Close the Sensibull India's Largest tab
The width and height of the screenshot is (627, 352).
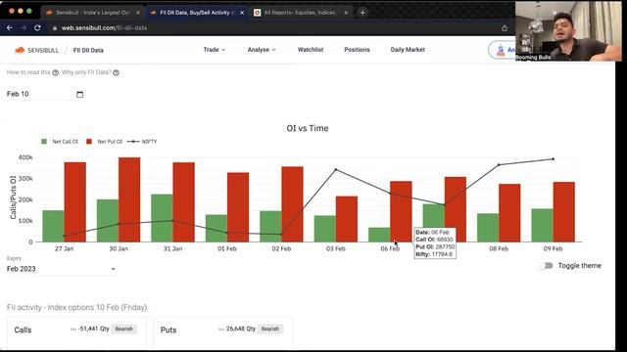tap(138, 13)
